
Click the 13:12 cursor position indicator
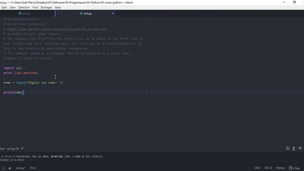coord(33,168)
